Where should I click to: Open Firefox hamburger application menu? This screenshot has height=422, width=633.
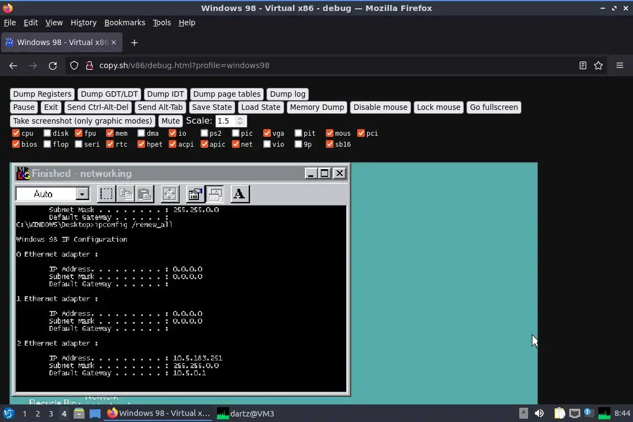pos(620,65)
